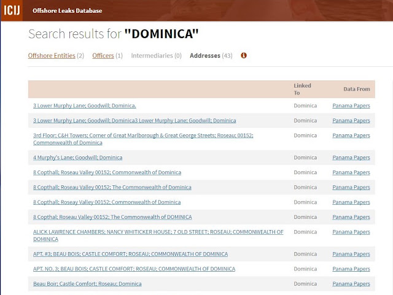Open the APT. #3; BEAU BOIS address
The height and width of the screenshot is (295, 393).
130,254
